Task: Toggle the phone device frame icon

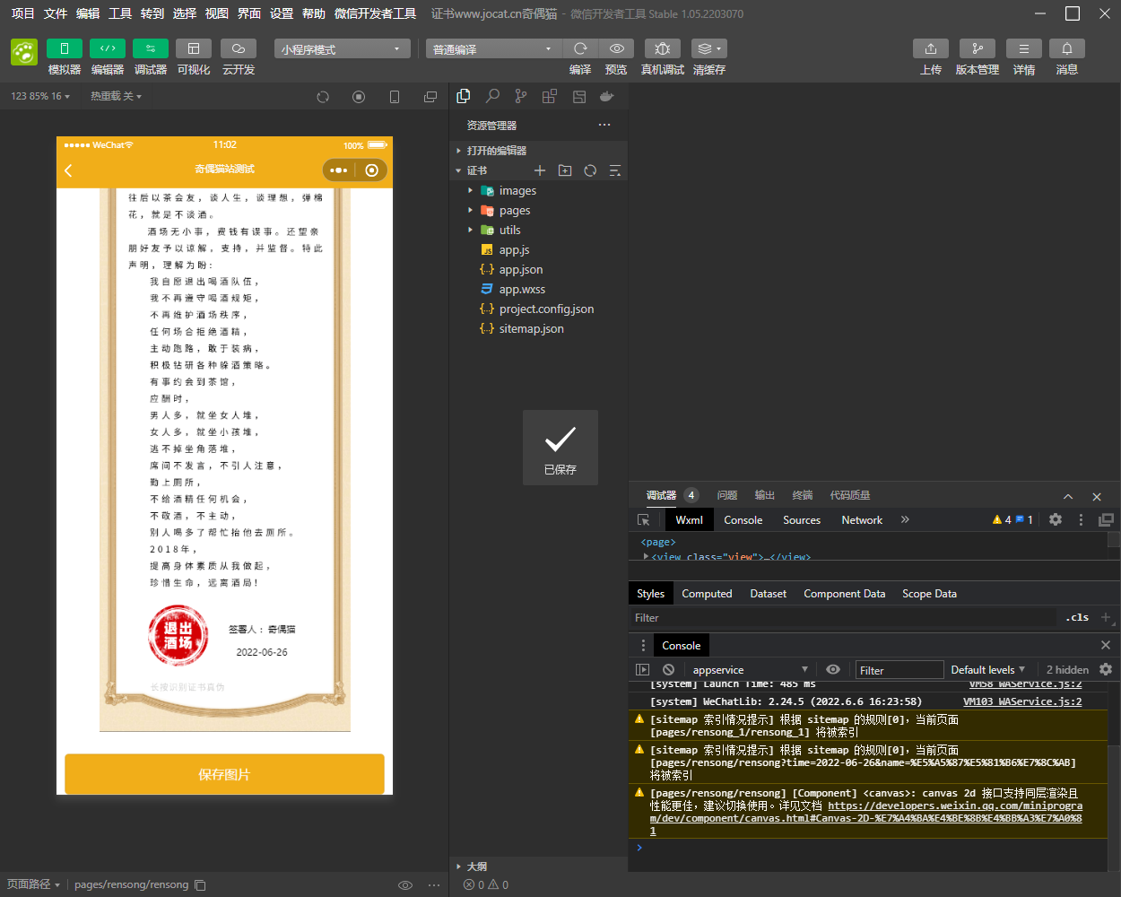Action: (x=395, y=97)
